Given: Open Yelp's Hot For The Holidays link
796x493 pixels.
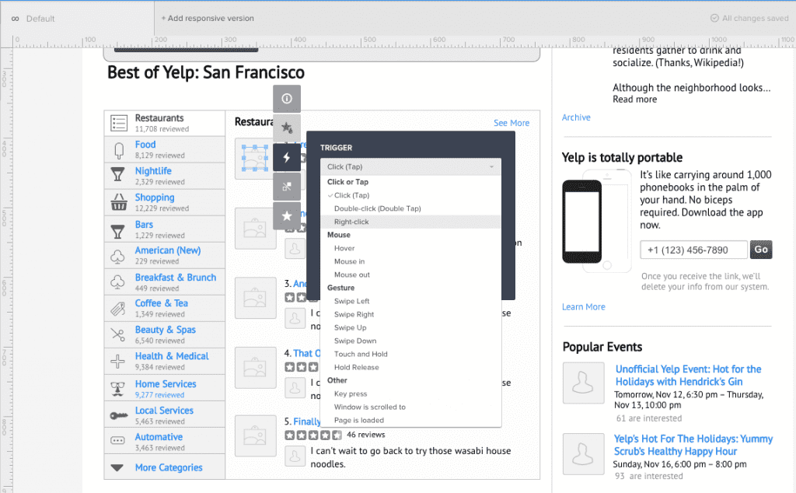Looking at the screenshot, I should (x=693, y=445).
